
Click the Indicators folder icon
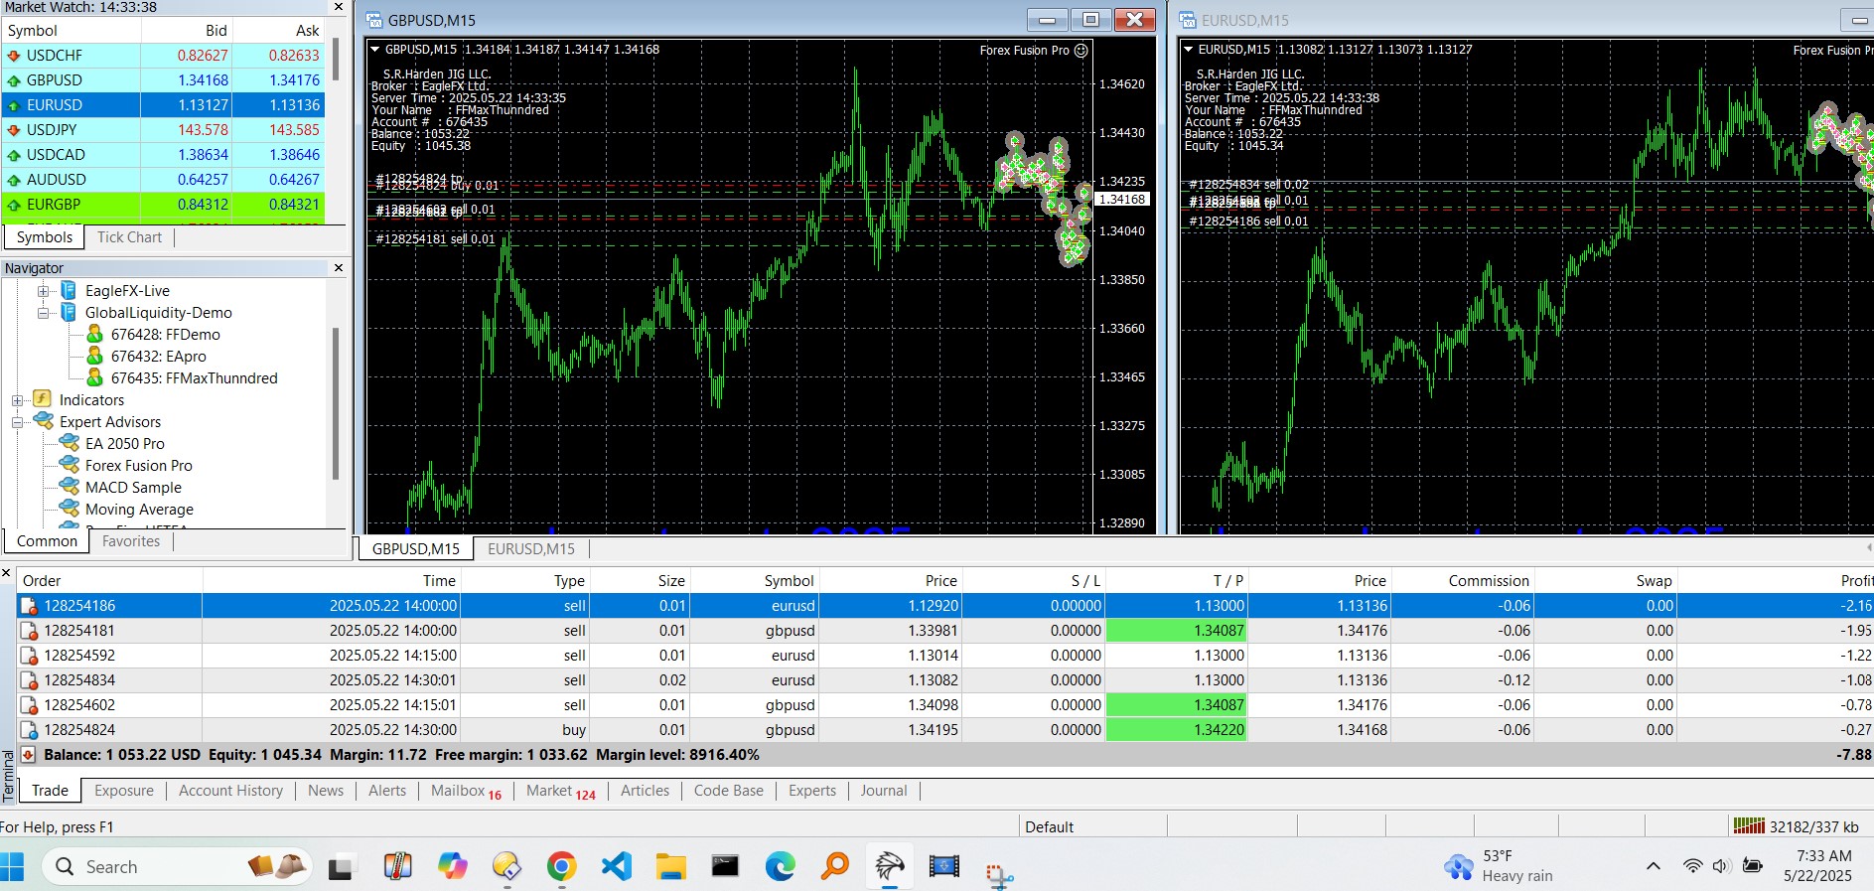pyautogui.click(x=43, y=399)
